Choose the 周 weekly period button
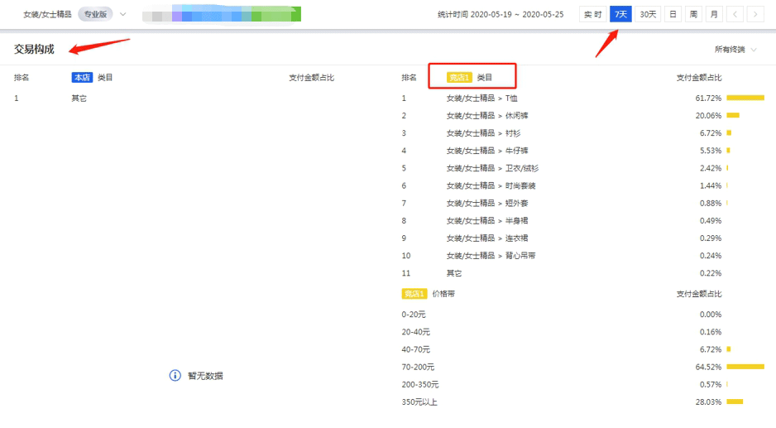 pos(693,14)
